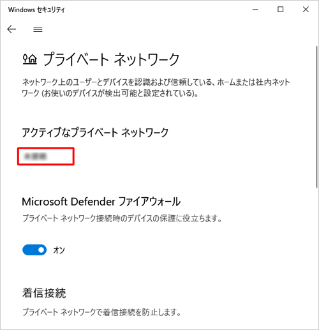The width and height of the screenshot is (319, 330).
Task: Click the プライベート ネットワーク page heading
Action: (112, 59)
